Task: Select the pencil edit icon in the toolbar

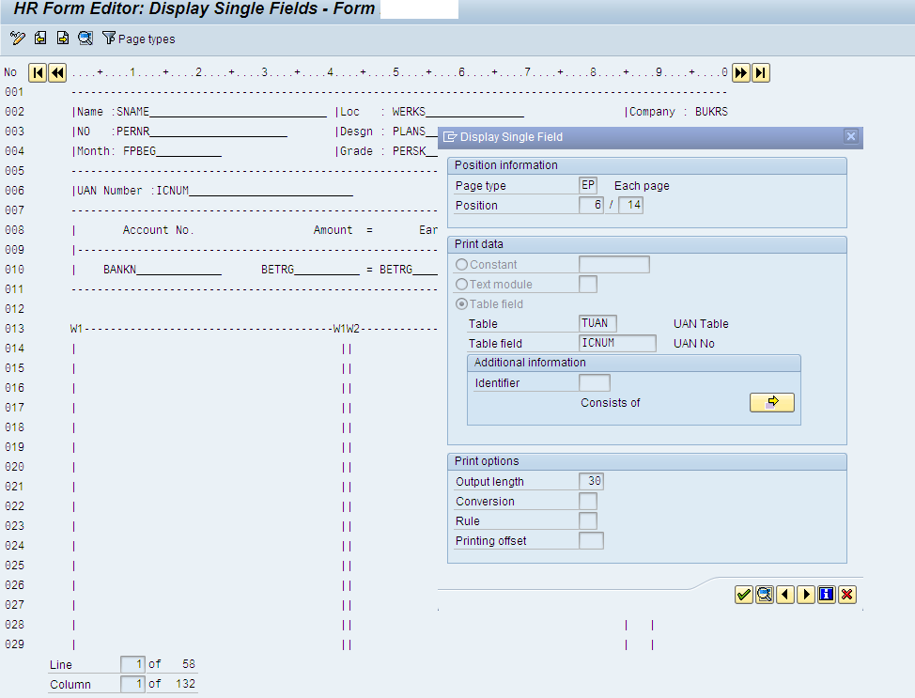Action: click(x=15, y=39)
